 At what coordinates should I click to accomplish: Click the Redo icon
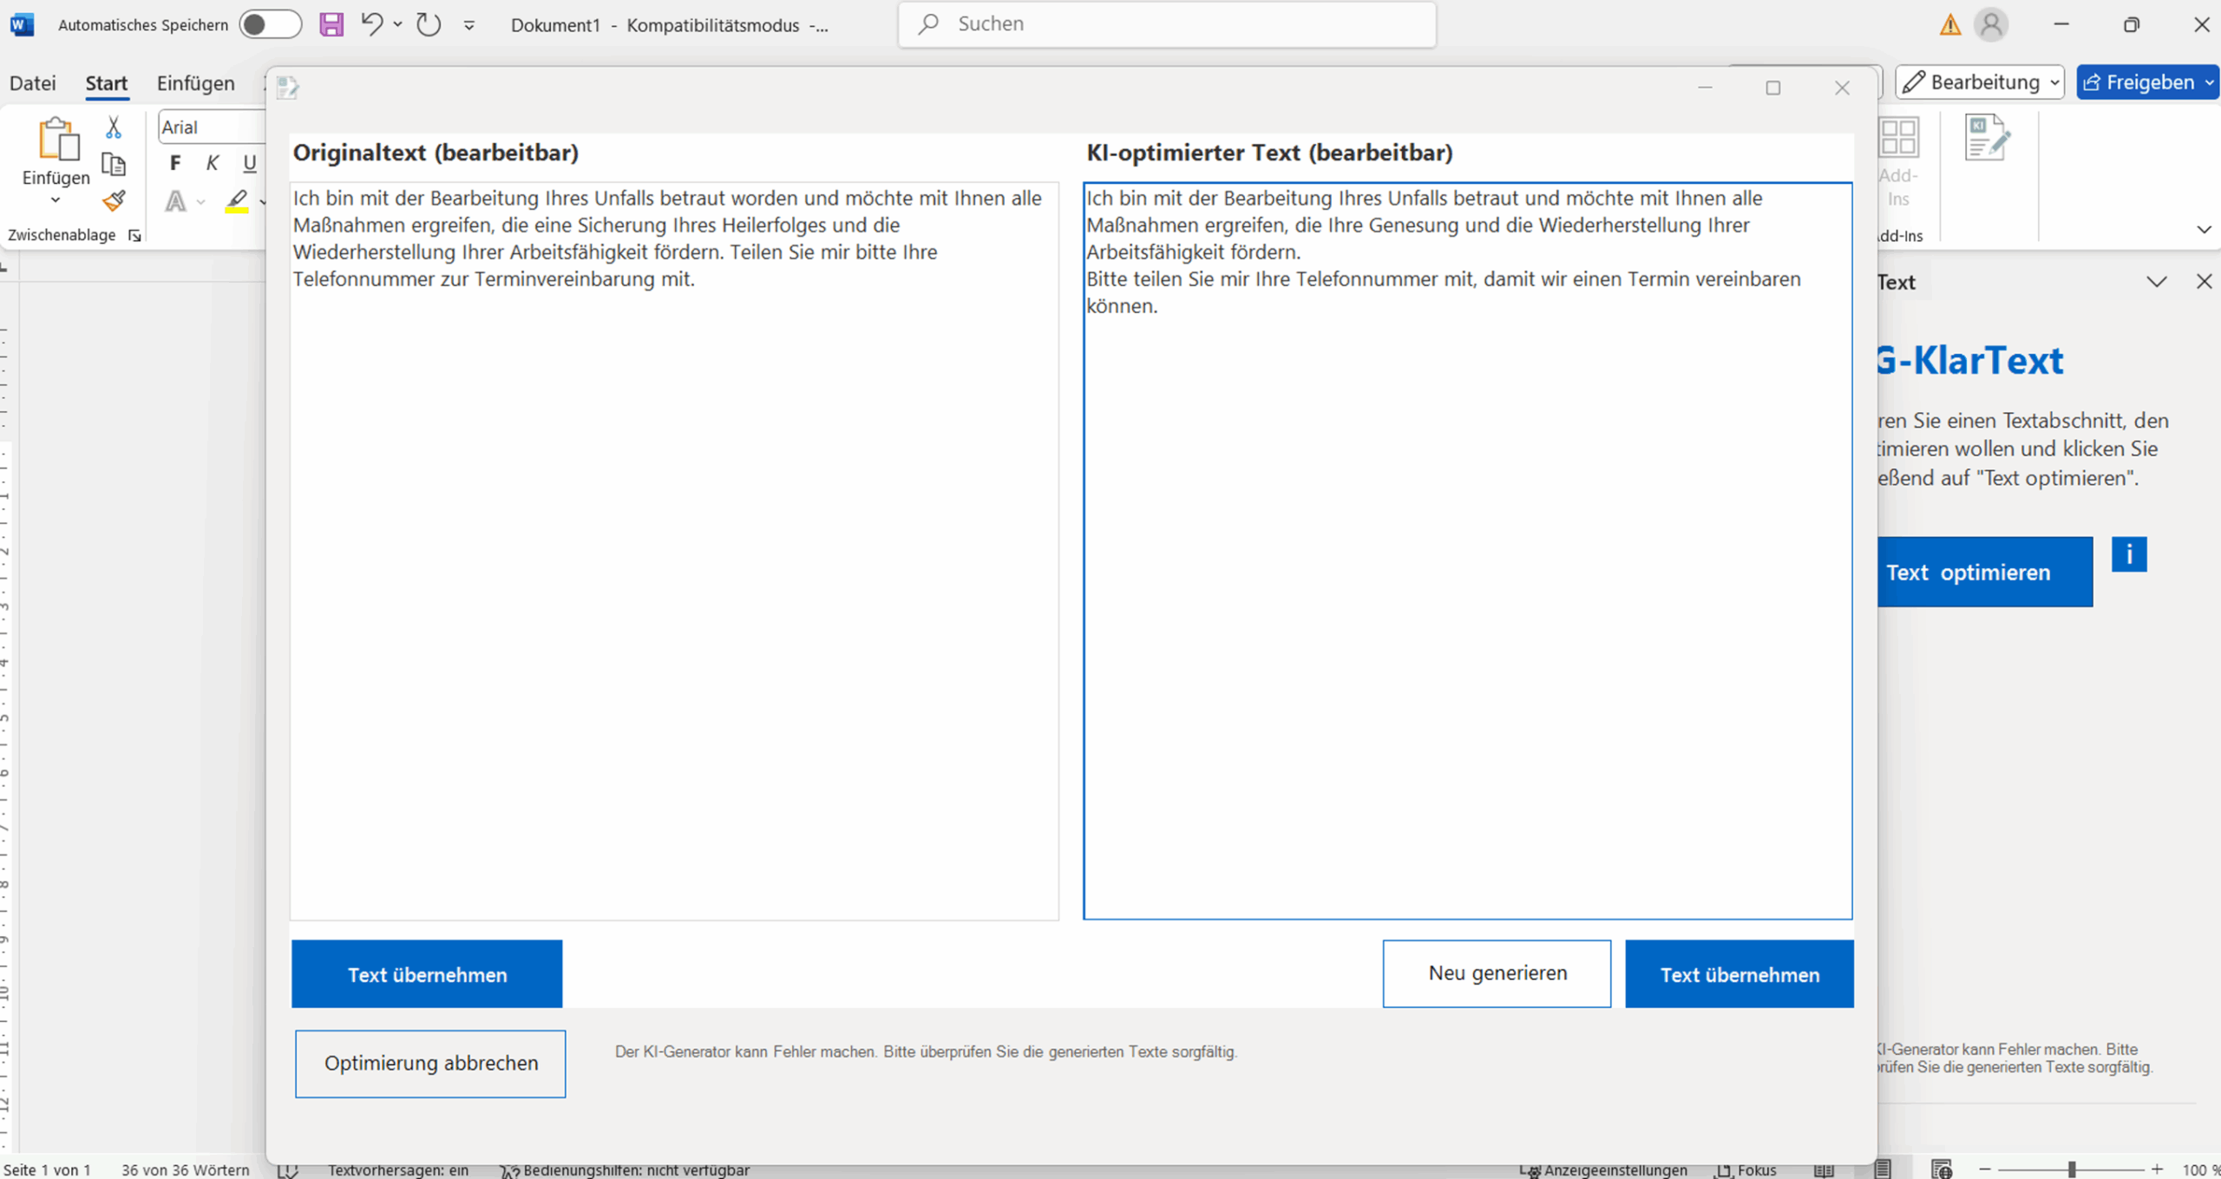(x=429, y=24)
